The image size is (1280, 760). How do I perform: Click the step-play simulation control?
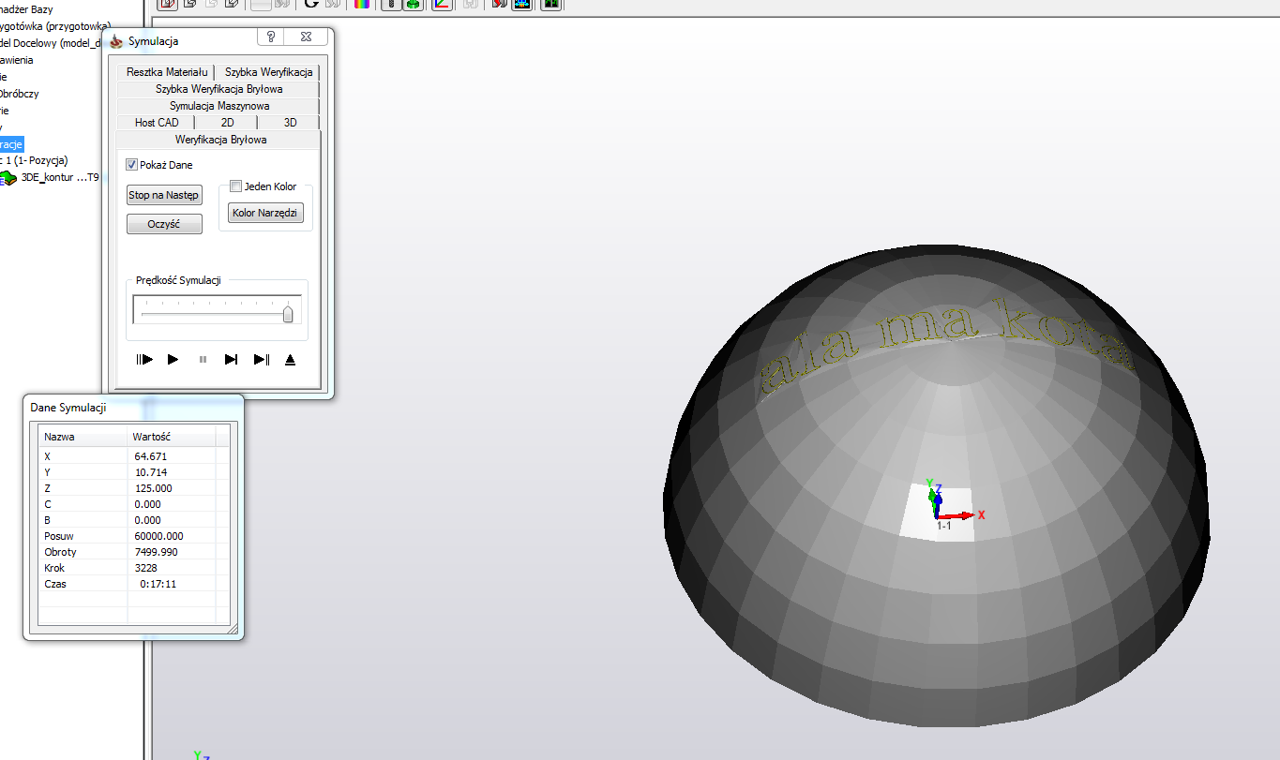coord(144,360)
